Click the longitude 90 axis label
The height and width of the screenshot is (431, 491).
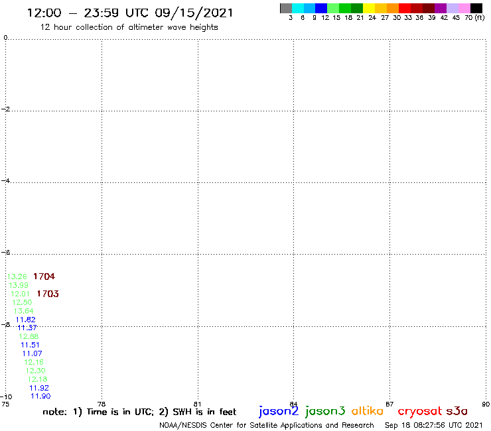click(486, 404)
